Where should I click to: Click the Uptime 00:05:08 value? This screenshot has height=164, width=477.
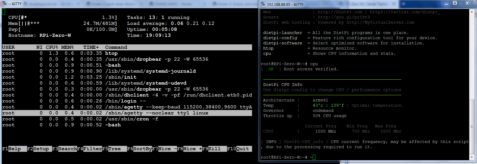tap(165, 29)
